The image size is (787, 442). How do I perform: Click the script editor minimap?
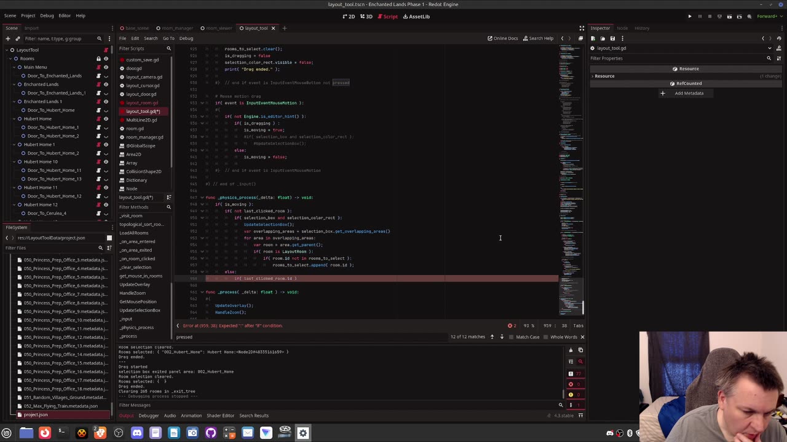tap(571, 181)
